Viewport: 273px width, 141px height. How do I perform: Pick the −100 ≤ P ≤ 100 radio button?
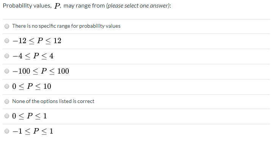click(7, 71)
